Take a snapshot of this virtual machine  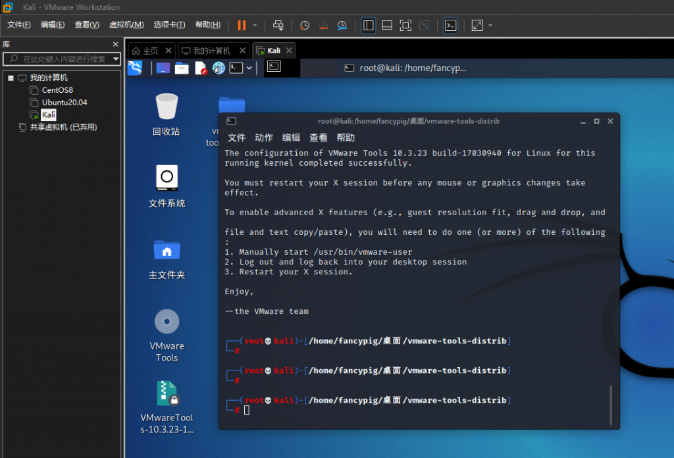[x=304, y=26]
